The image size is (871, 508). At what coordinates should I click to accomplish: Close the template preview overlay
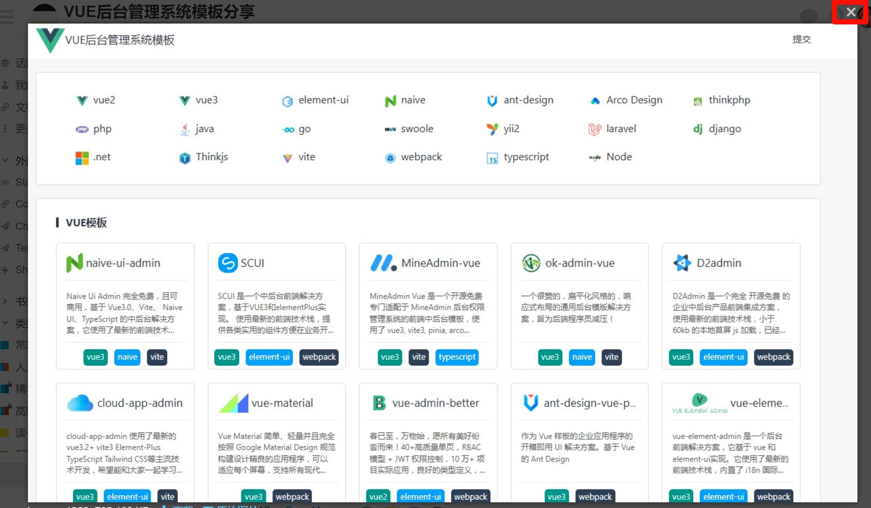pyautogui.click(x=851, y=12)
